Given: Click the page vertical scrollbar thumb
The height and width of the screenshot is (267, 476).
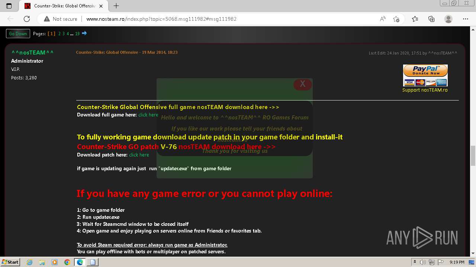Looking at the screenshot, I should [x=473, y=156].
